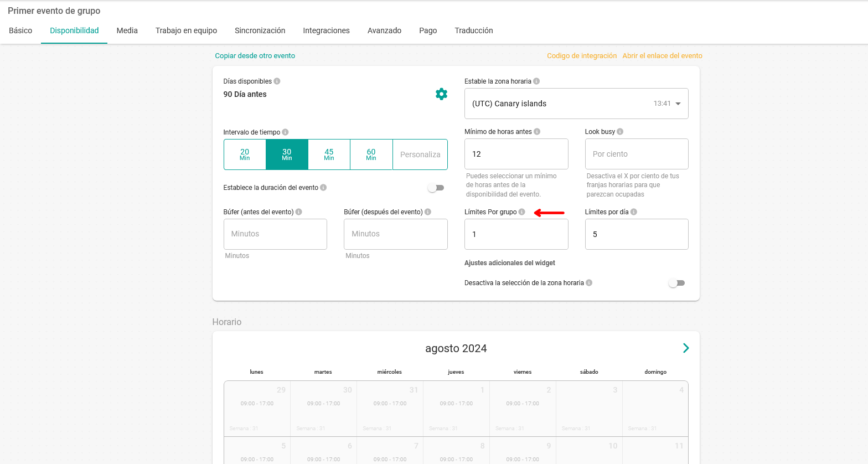Focus the Límites Por grupo field
Viewport: 868px width, 464px height.
tap(516, 234)
